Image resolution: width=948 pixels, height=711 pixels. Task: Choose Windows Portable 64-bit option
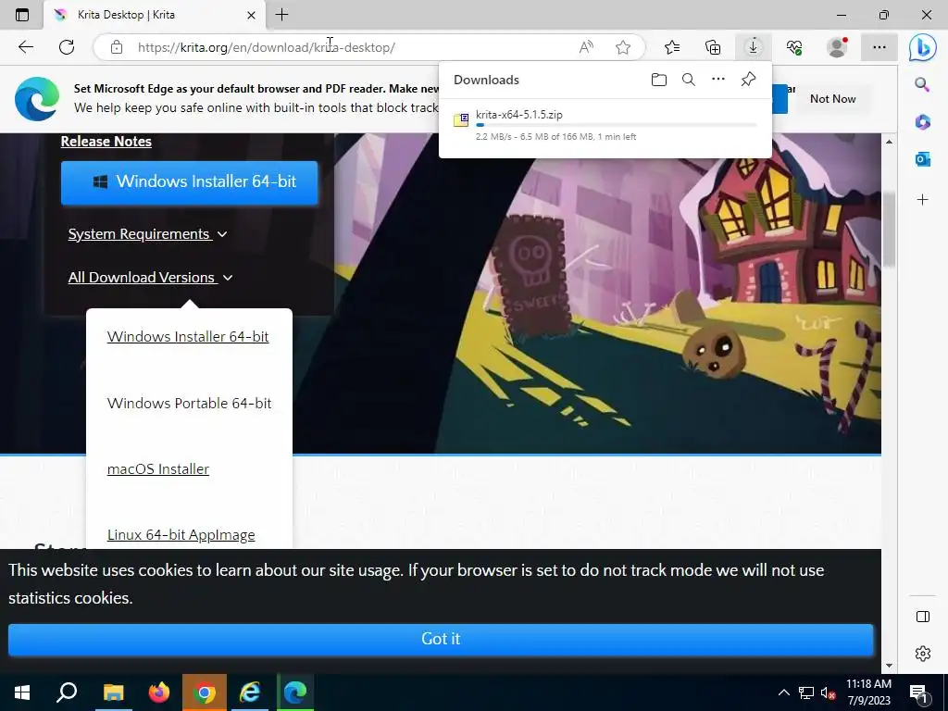(x=189, y=404)
